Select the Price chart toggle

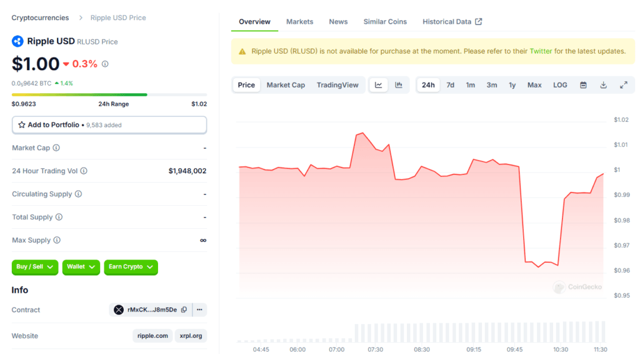246,85
